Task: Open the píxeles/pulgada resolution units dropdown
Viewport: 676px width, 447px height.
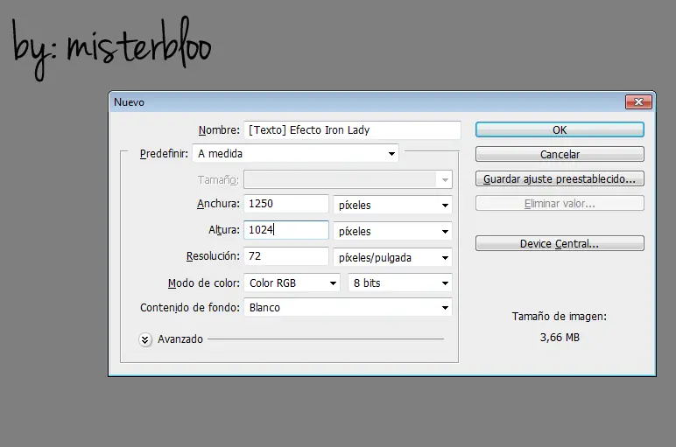Action: coord(392,257)
